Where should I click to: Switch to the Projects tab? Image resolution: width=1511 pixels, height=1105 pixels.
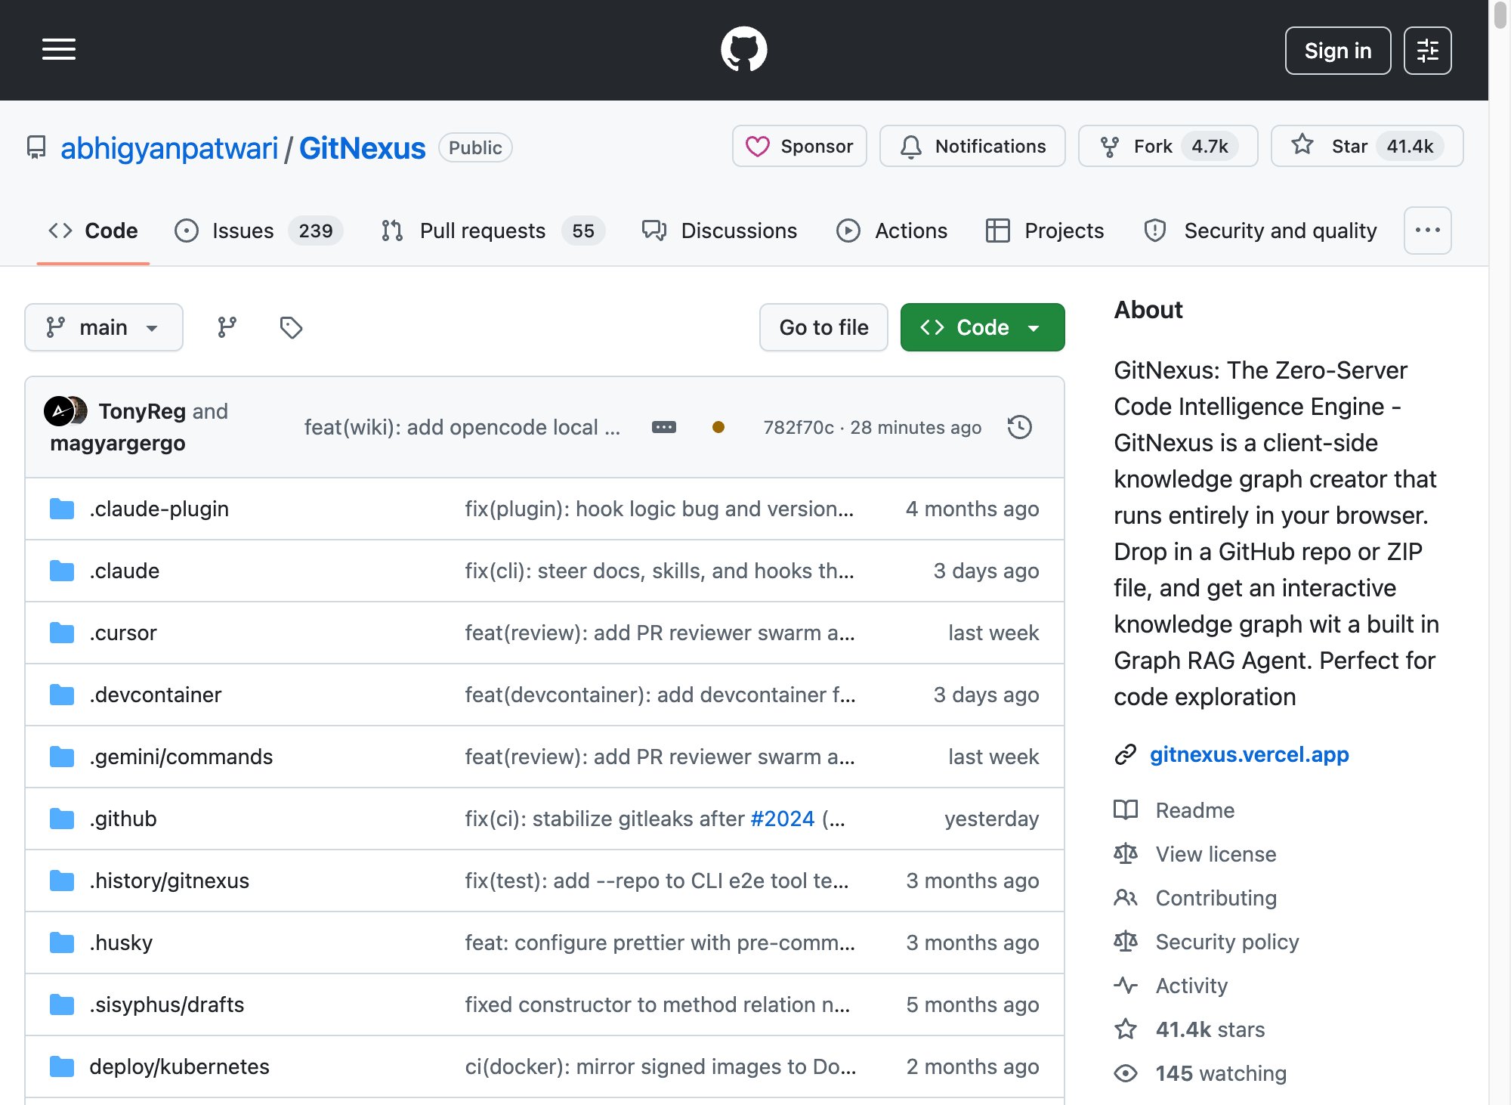(1046, 231)
